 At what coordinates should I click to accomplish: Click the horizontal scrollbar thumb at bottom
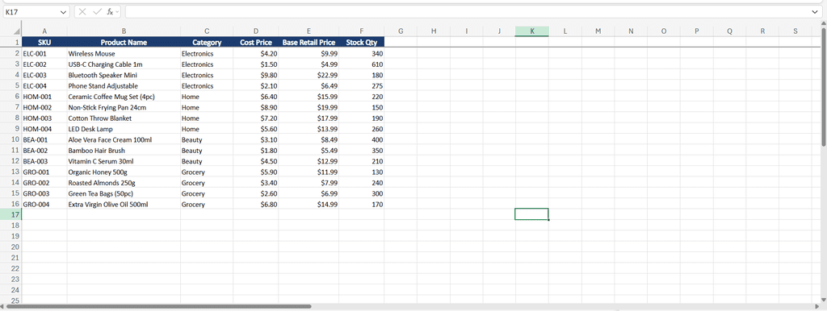click(x=159, y=305)
